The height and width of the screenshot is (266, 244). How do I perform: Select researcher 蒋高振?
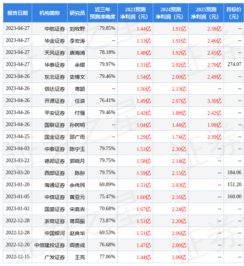(77, 222)
